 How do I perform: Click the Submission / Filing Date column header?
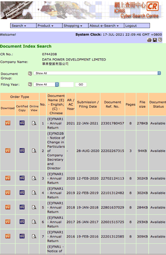(88, 104)
